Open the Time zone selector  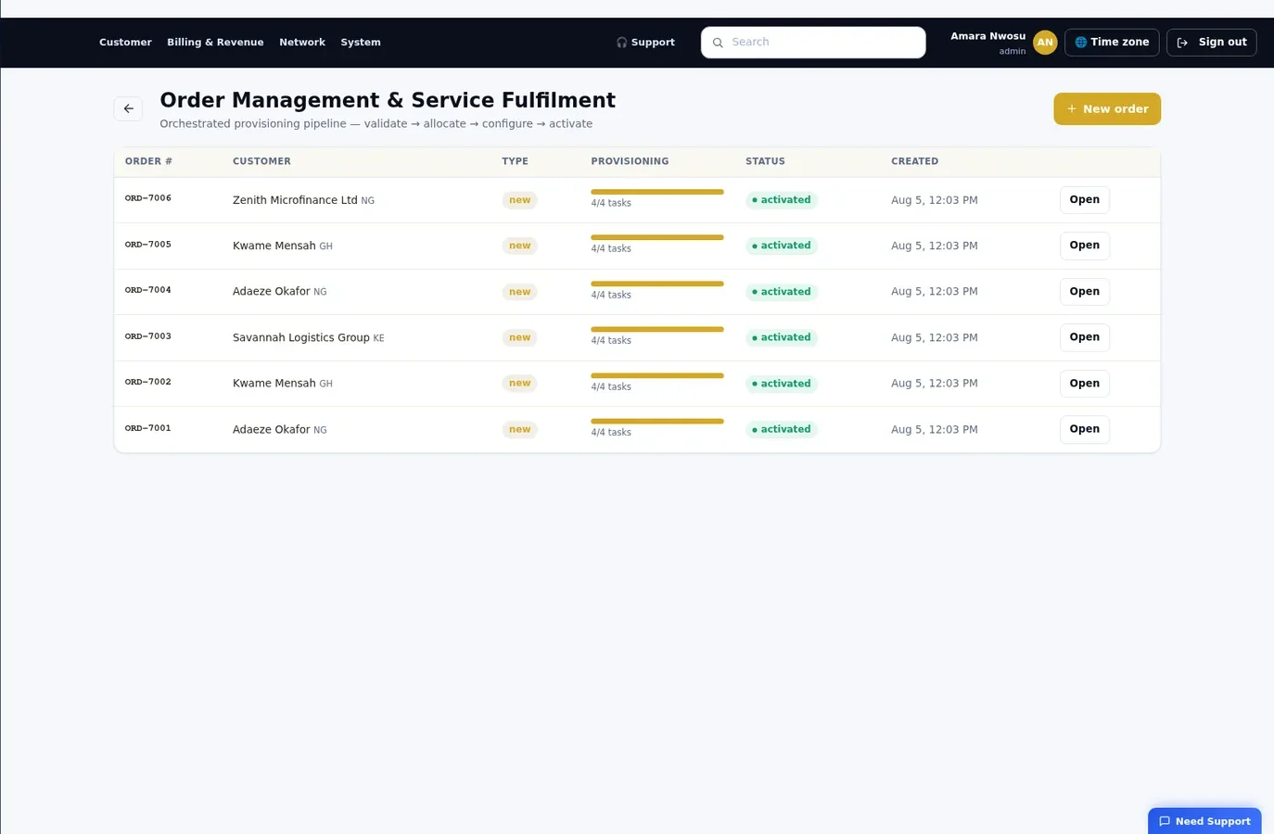pos(1112,43)
